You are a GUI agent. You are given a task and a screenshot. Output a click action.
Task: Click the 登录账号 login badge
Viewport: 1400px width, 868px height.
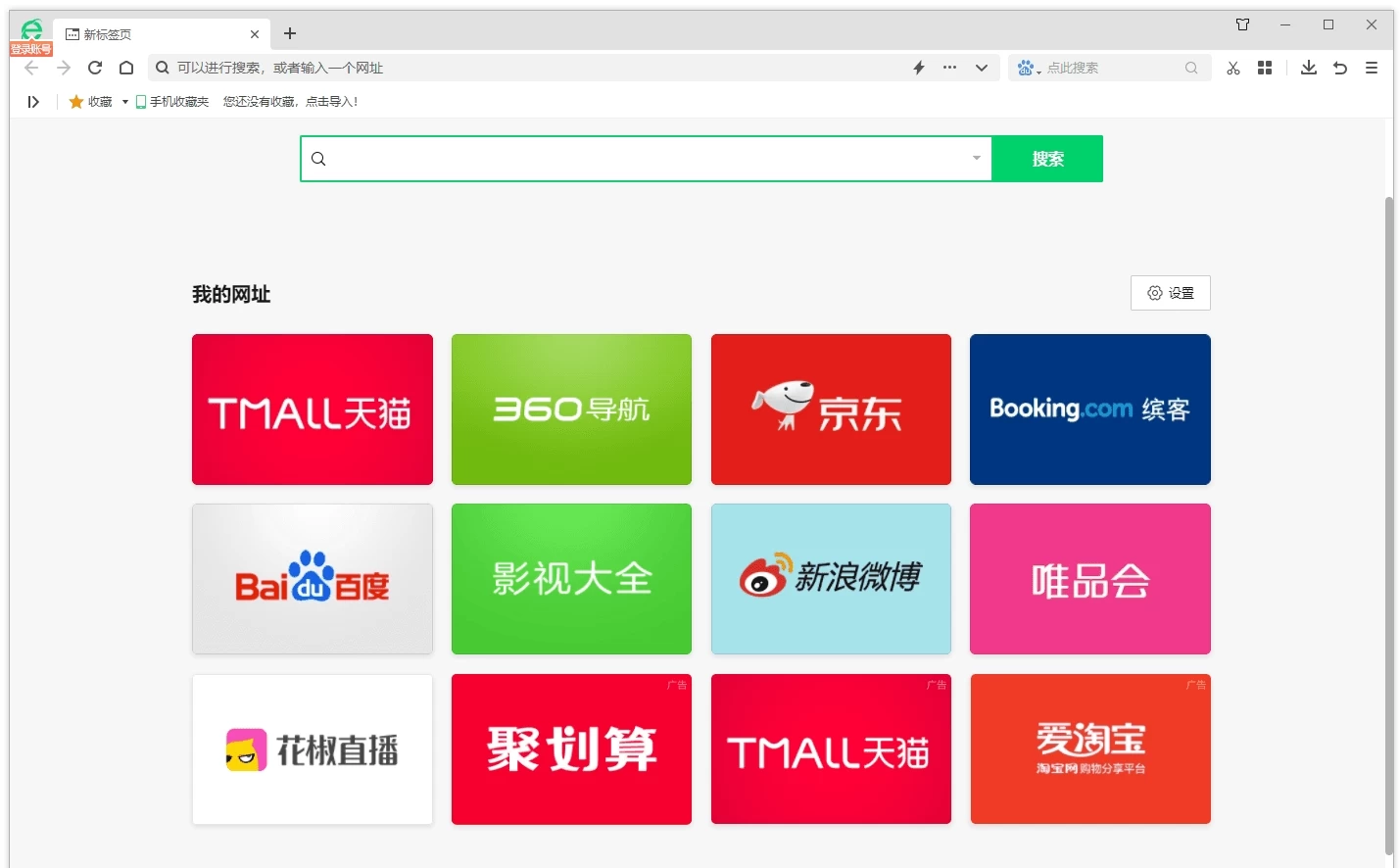31,49
